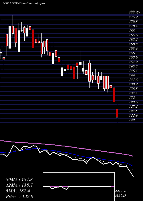Click the 139.2 price axis label
This screenshot has width=143, height=201.
[133, 84]
